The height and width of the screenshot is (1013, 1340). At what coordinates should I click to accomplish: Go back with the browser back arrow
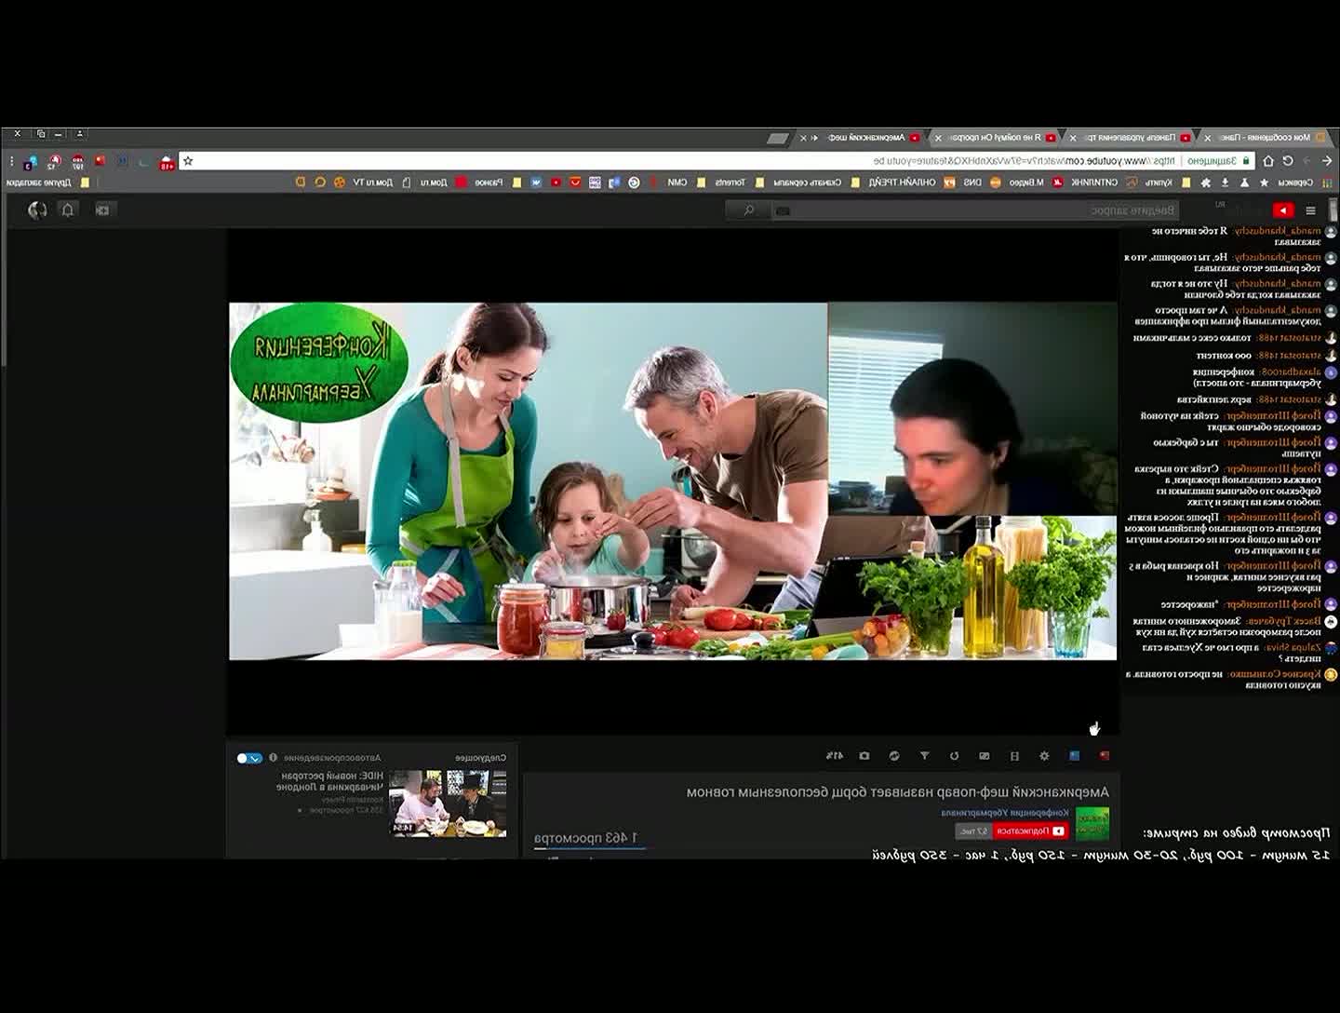(x=1327, y=160)
